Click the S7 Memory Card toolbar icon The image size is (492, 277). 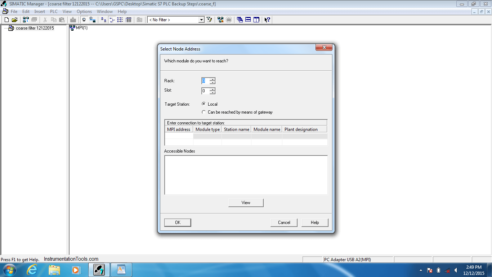34,20
